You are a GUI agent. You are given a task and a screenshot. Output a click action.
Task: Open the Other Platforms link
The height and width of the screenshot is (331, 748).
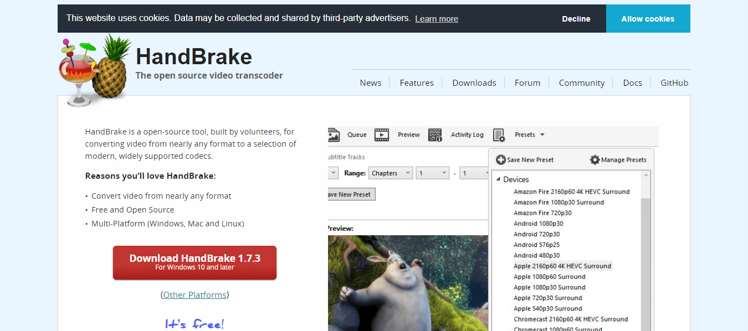click(x=194, y=295)
